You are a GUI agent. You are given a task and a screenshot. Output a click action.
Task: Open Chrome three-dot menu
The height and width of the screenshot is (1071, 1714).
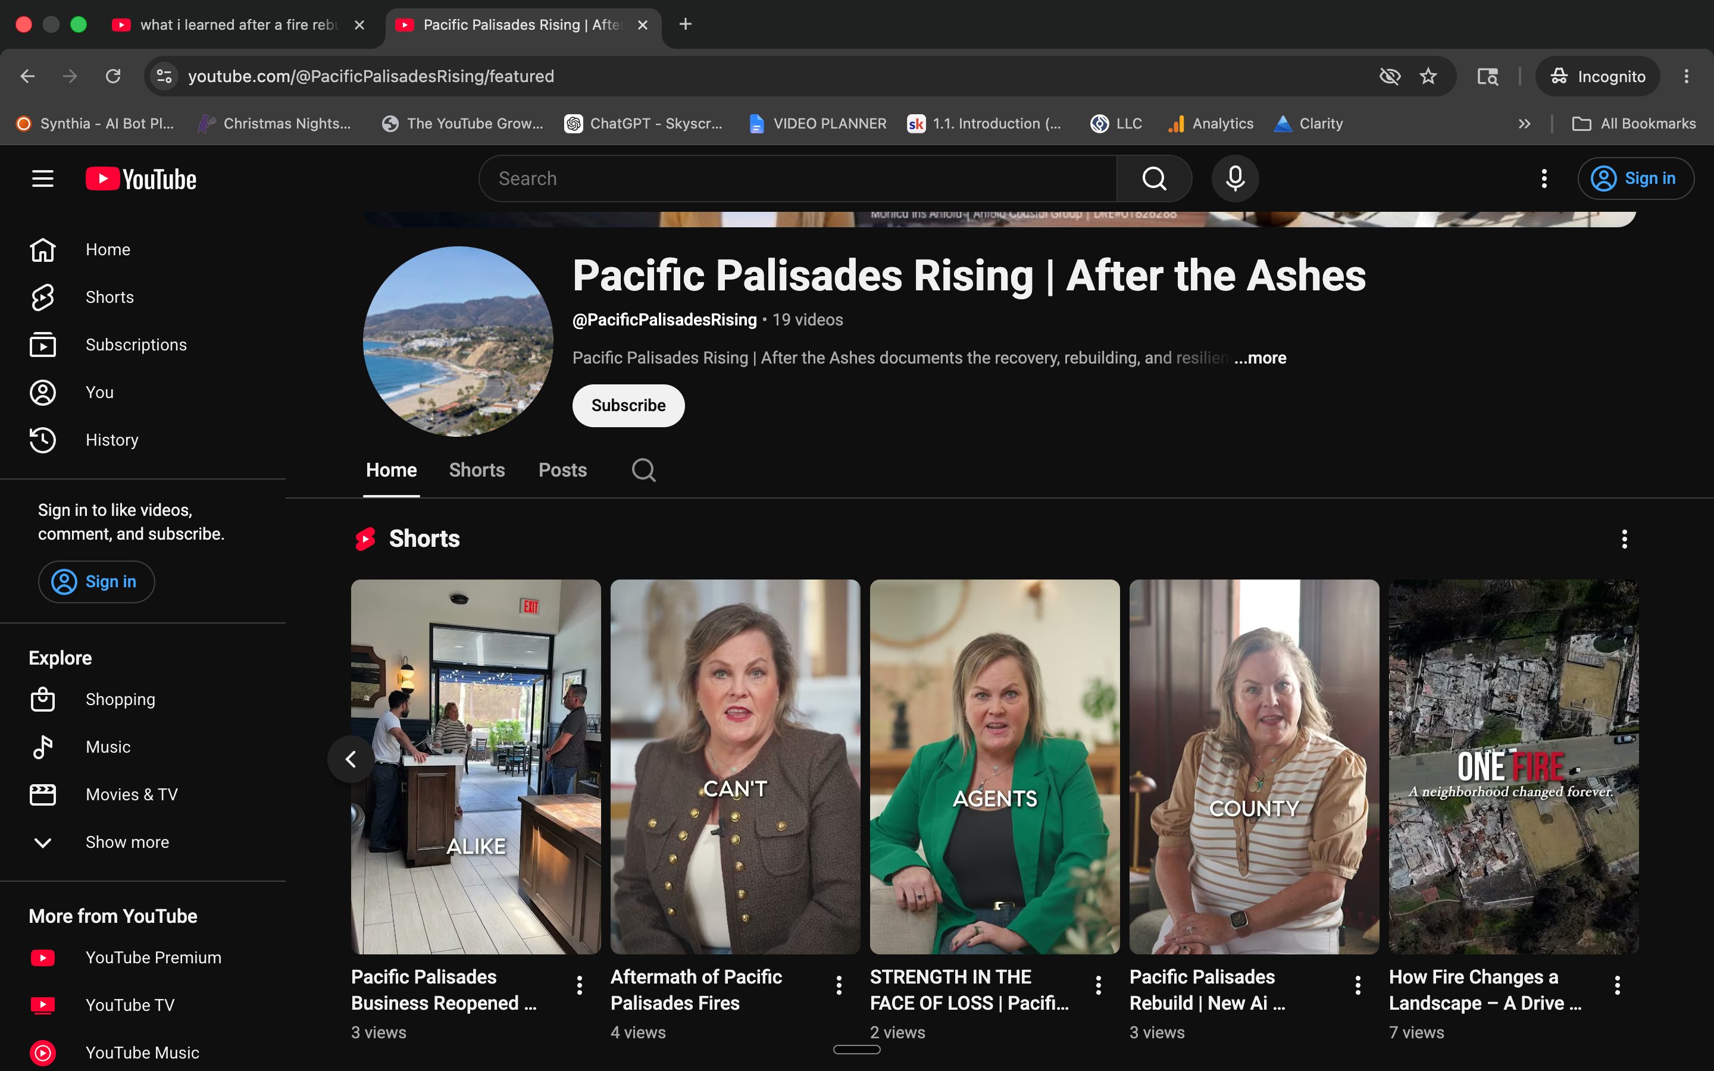click(x=1687, y=77)
